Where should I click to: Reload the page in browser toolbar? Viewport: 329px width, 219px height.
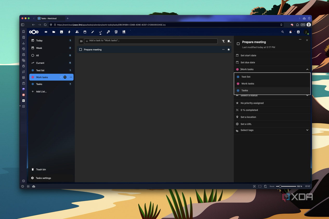click(45, 25)
